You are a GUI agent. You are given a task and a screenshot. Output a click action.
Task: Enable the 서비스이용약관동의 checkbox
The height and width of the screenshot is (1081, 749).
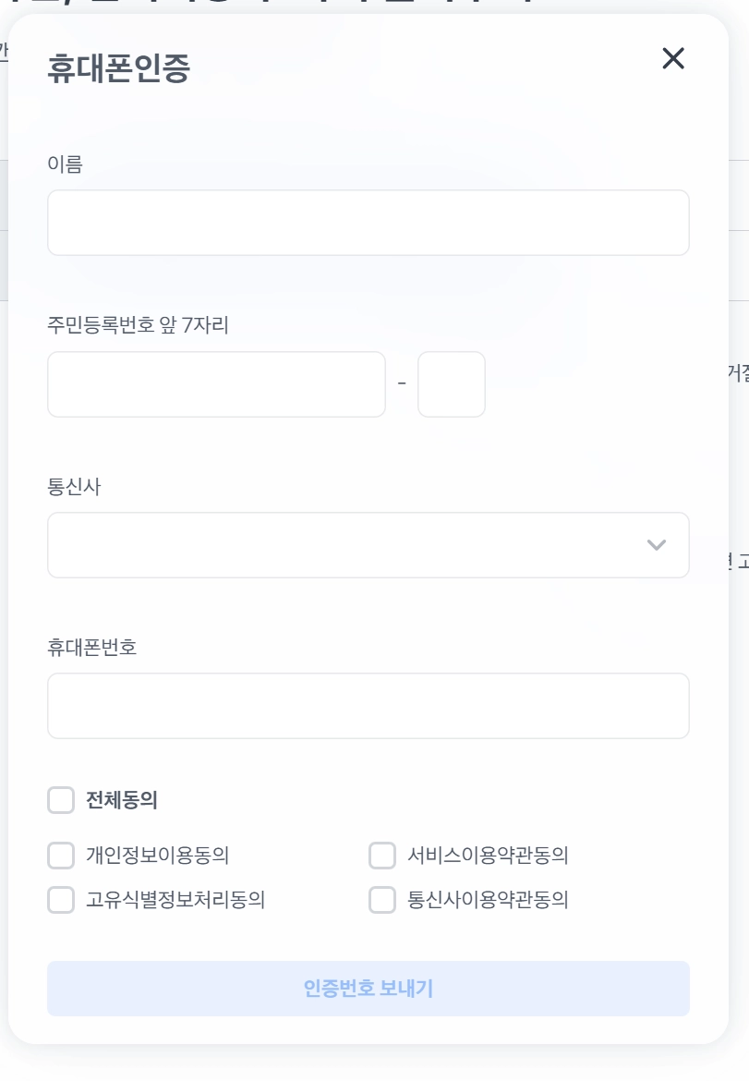(x=382, y=856)
